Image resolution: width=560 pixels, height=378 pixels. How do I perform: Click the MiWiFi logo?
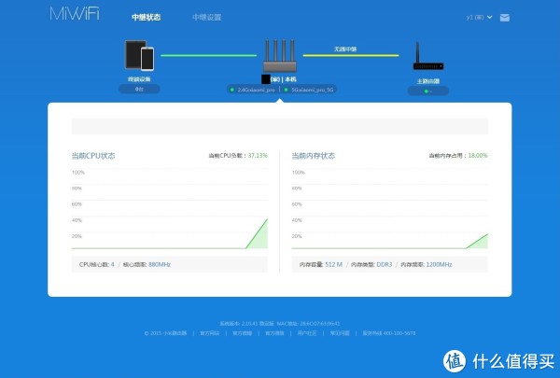point(75,14)
